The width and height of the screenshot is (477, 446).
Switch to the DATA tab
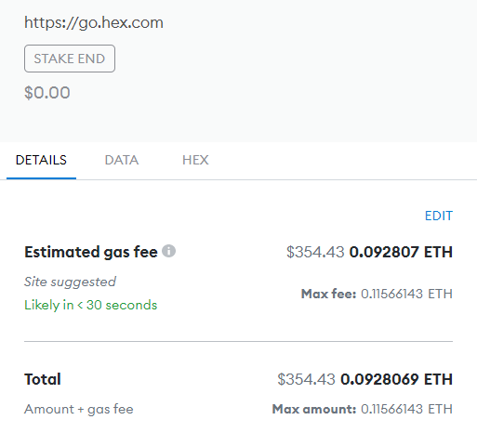(122, 160)
